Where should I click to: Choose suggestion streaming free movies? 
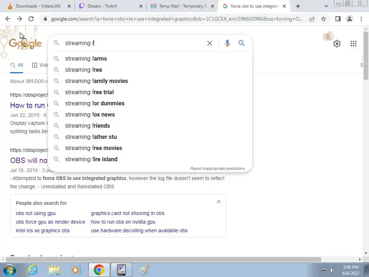150,148
